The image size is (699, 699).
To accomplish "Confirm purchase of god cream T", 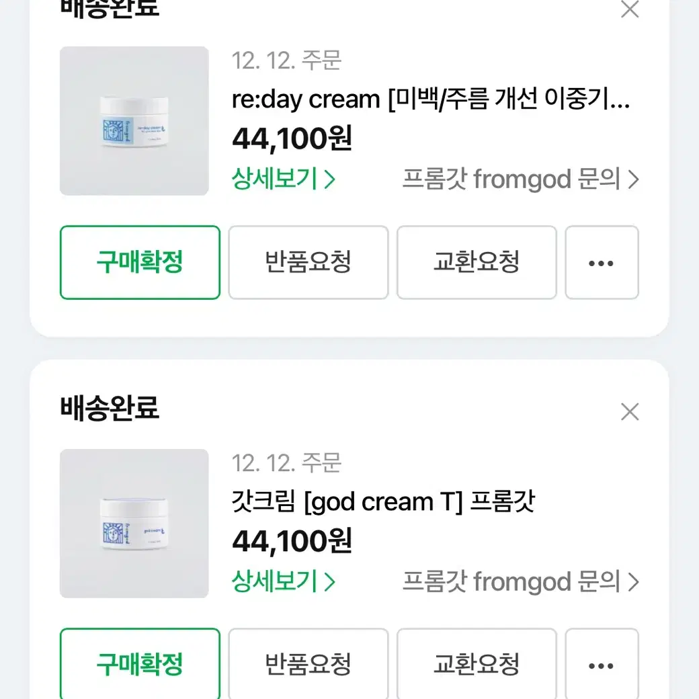I will click(140, 664).
